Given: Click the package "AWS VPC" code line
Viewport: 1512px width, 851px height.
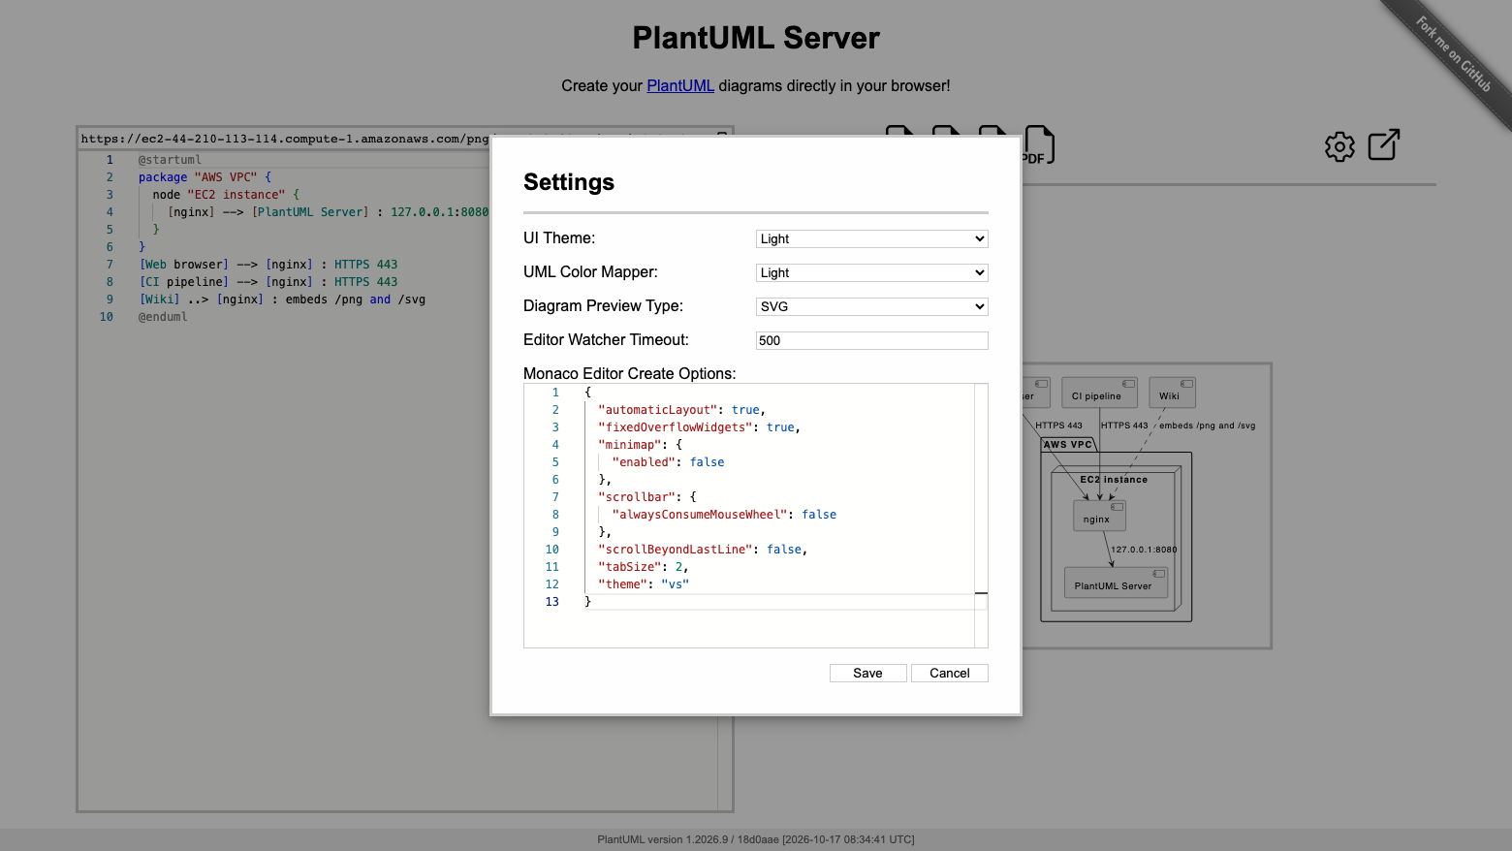Looking at the screenshot, I should [x=205, y=177].
